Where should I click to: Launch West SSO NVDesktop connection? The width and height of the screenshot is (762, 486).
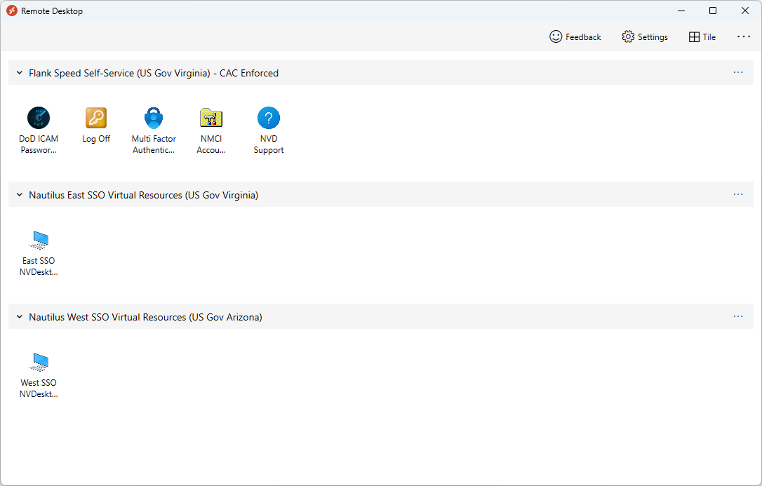click(x=39, y=362)
